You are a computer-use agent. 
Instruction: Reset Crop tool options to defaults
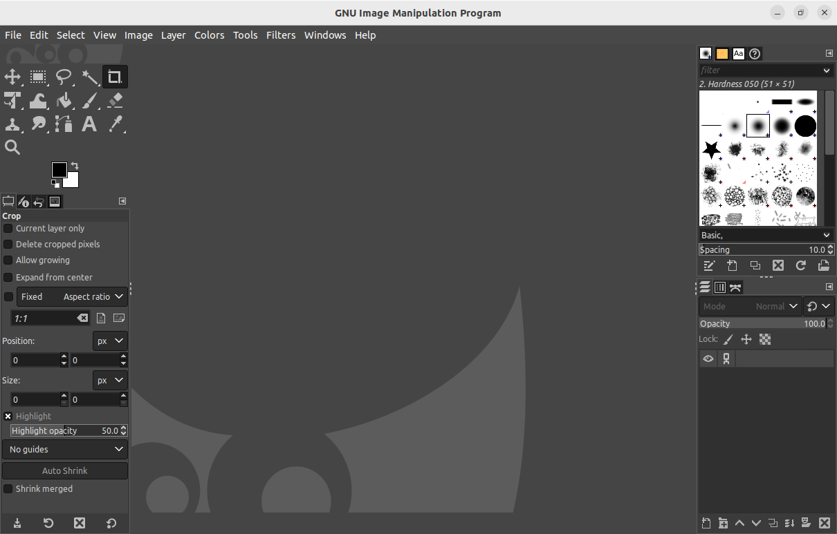[111, 523]
